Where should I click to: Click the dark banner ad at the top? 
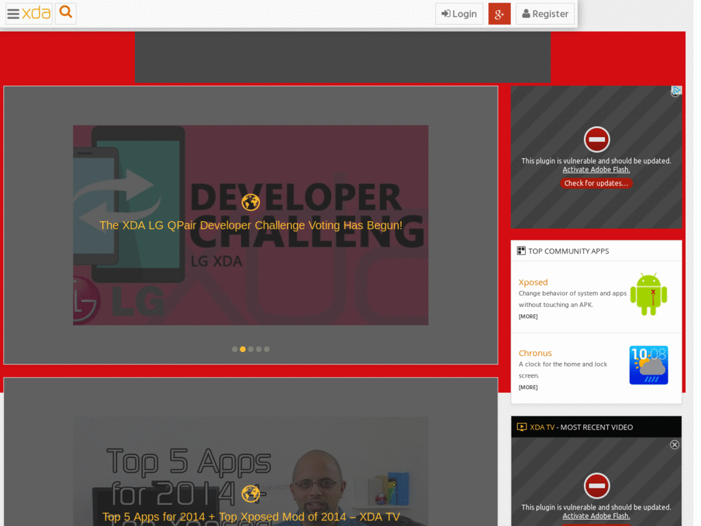(x=342, y=57)
